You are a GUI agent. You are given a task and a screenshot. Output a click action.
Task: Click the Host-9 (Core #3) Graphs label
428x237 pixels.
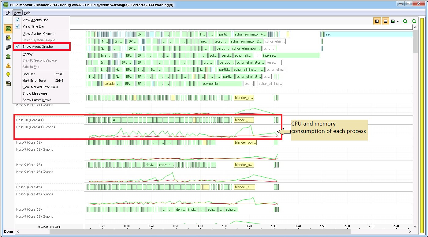tap(35, 172)
